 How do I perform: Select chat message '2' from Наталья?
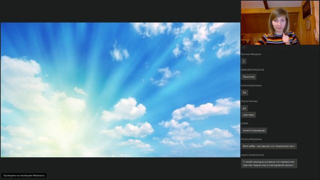(x=243, y=61)
